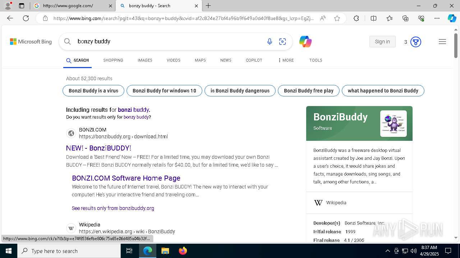Open Wikipedia link in knowledge panel
This screenshot has width=460, height=258.
point(336,203)
